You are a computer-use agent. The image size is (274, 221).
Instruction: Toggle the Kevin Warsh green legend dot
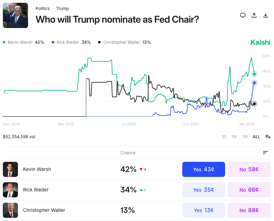tap(4, 42)
